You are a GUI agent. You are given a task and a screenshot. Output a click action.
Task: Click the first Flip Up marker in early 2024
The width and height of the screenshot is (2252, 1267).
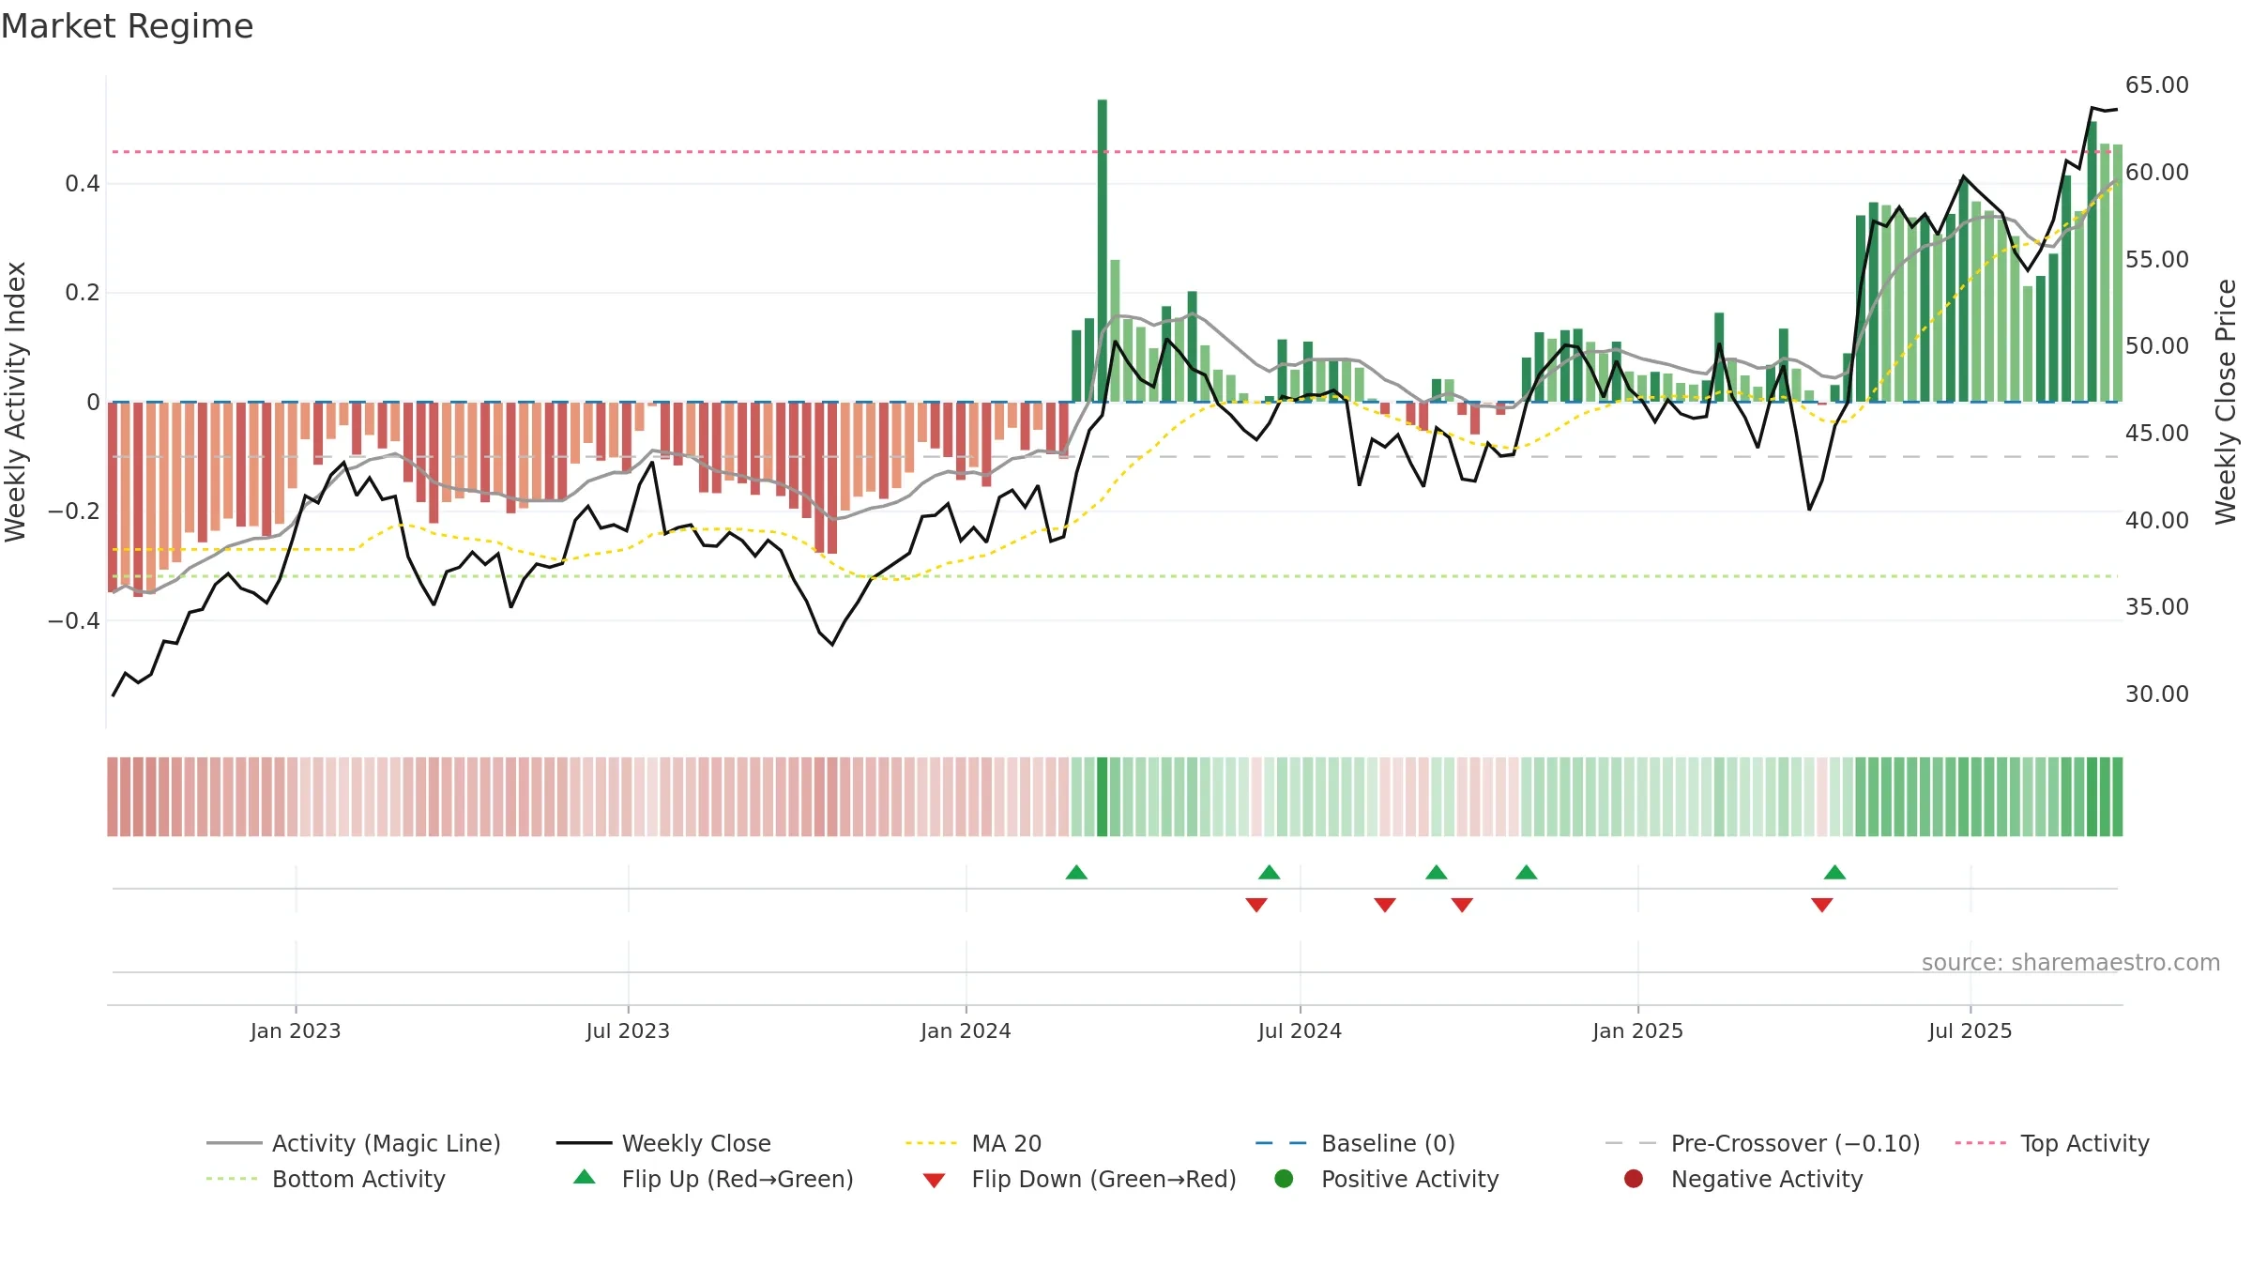1076,873
